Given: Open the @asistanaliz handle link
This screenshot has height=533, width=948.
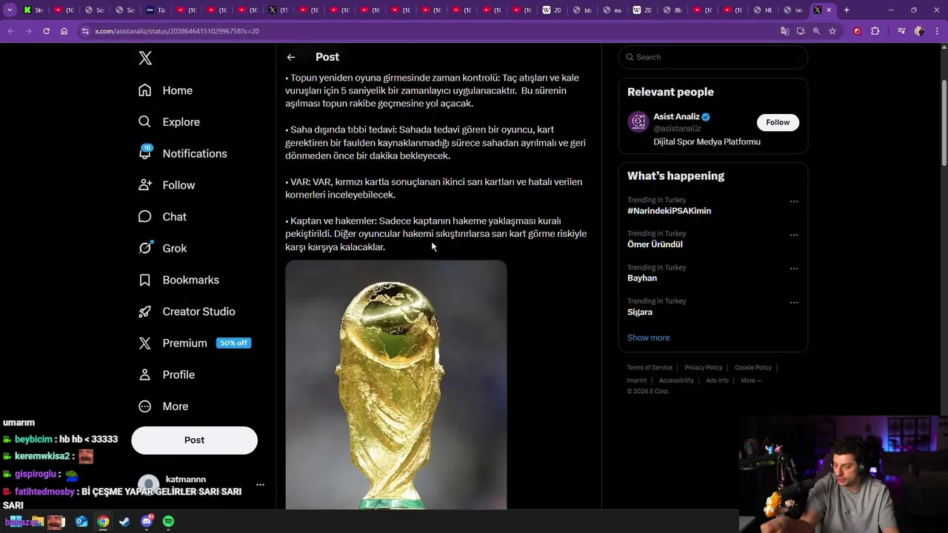Looking at the screenshot, I should pyautogui.click(x=677, y=128).
